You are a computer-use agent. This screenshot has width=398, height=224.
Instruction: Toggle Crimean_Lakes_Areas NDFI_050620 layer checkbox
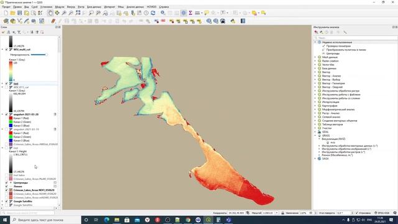(7, 190)
